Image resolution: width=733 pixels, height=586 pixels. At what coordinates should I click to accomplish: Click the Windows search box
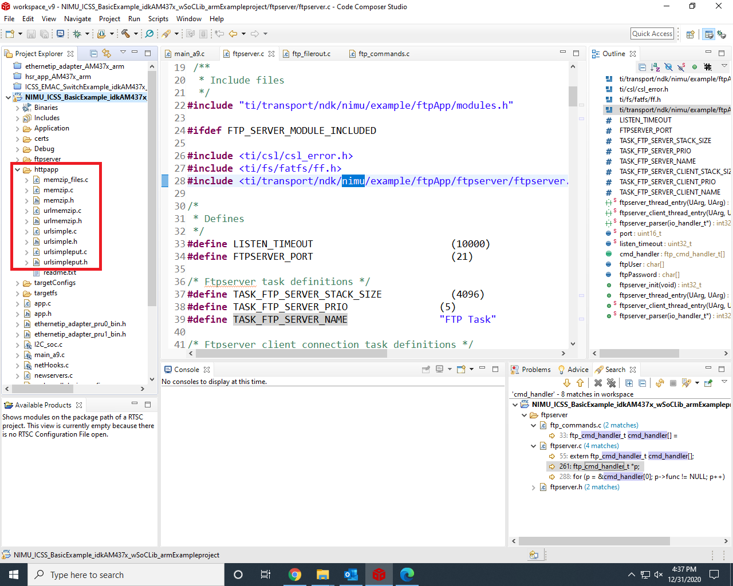[x=126, y=575]
